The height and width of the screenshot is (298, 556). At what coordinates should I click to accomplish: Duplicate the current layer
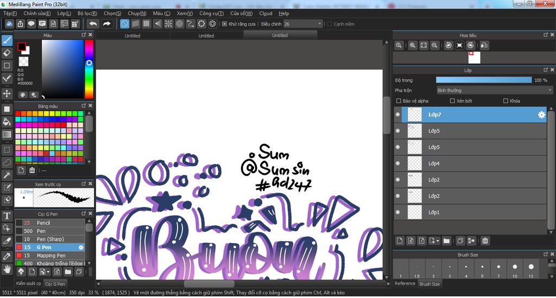[460, 241]
